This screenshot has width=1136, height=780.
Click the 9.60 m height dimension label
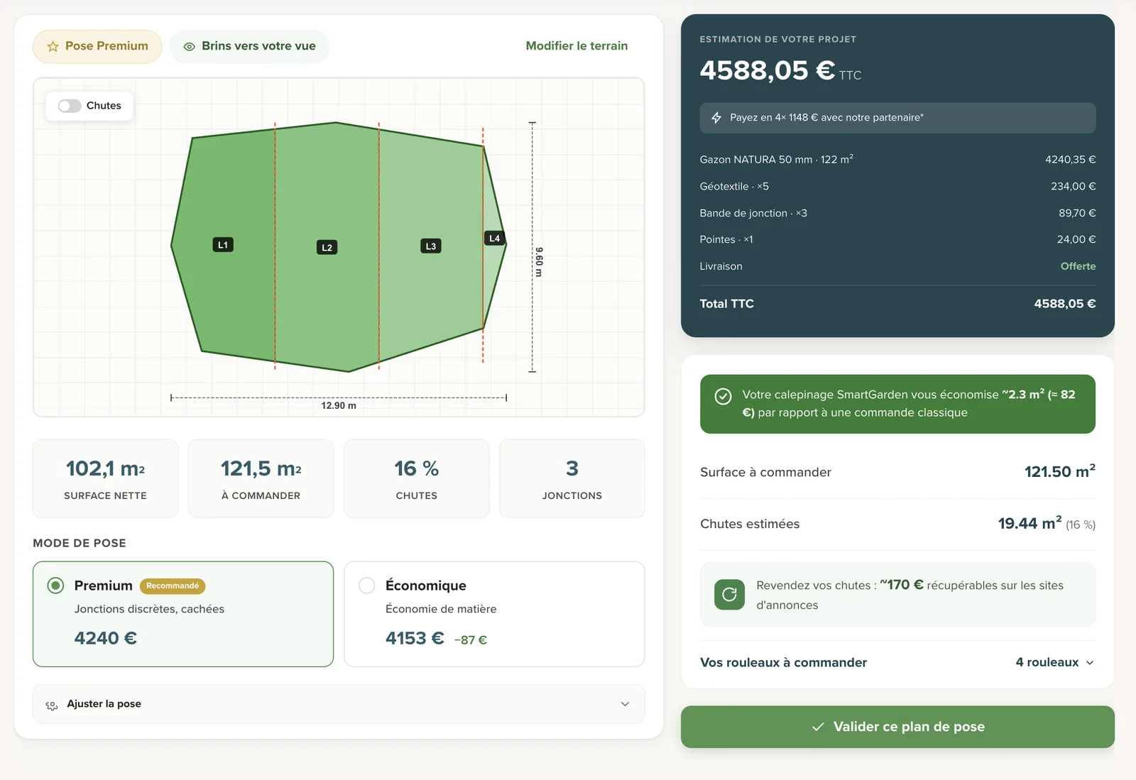pos(539,262)
